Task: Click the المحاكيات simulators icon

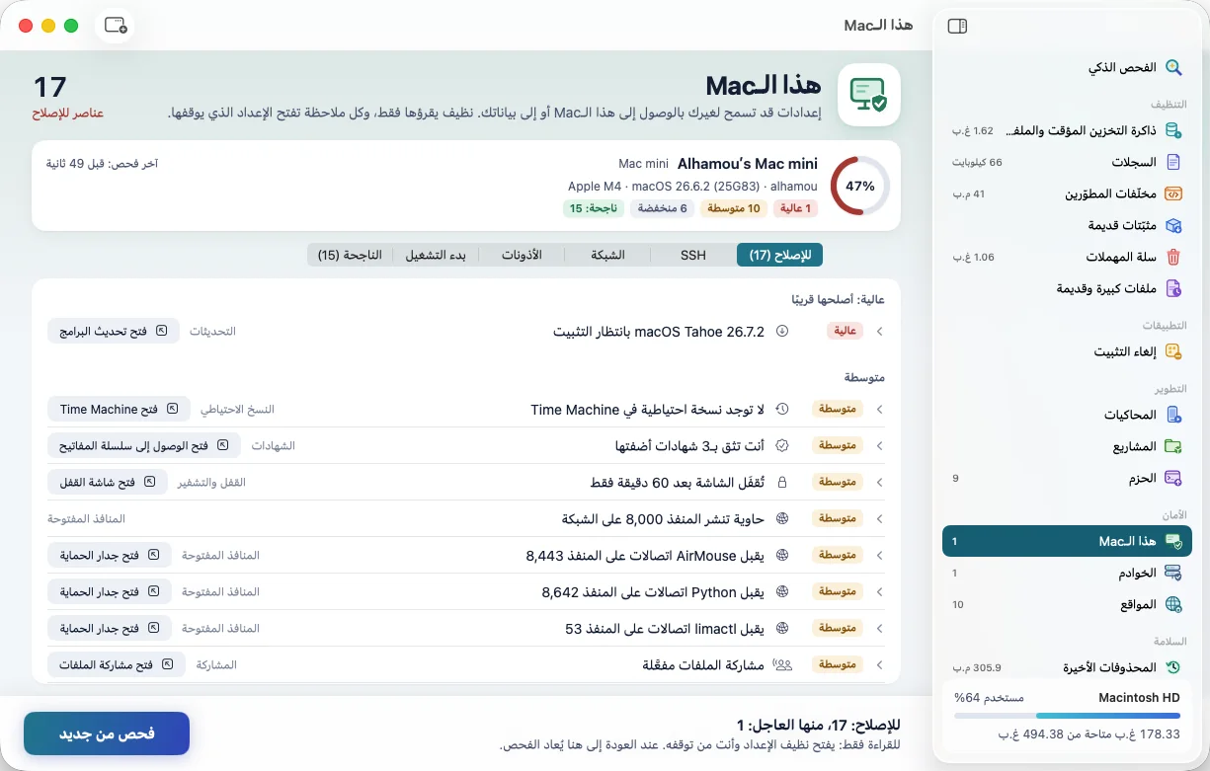Action: tap(1173, 415)
